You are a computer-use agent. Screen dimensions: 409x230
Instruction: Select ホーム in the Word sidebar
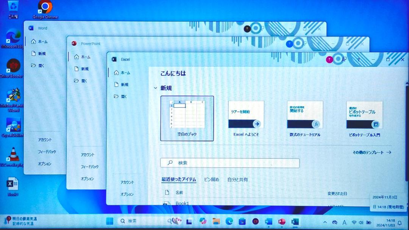[39, 42]
